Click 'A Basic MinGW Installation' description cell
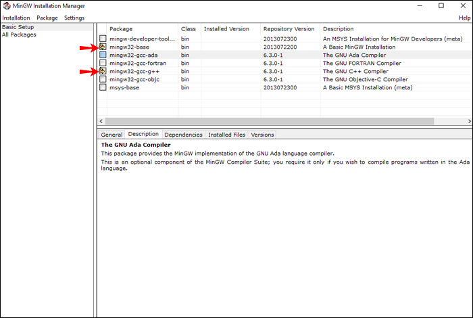The image size is (473, 318). pos(359,47)
